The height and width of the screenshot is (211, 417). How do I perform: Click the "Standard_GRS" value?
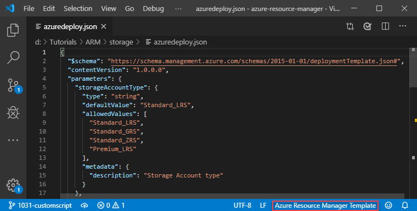pos(115,131)
